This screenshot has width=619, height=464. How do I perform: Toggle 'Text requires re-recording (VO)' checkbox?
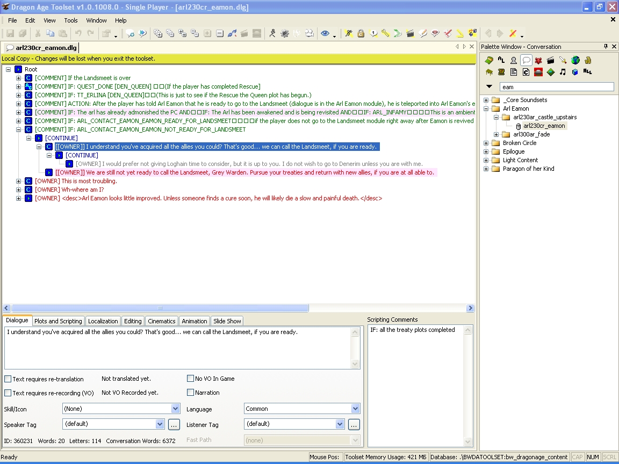coord(8,393)
